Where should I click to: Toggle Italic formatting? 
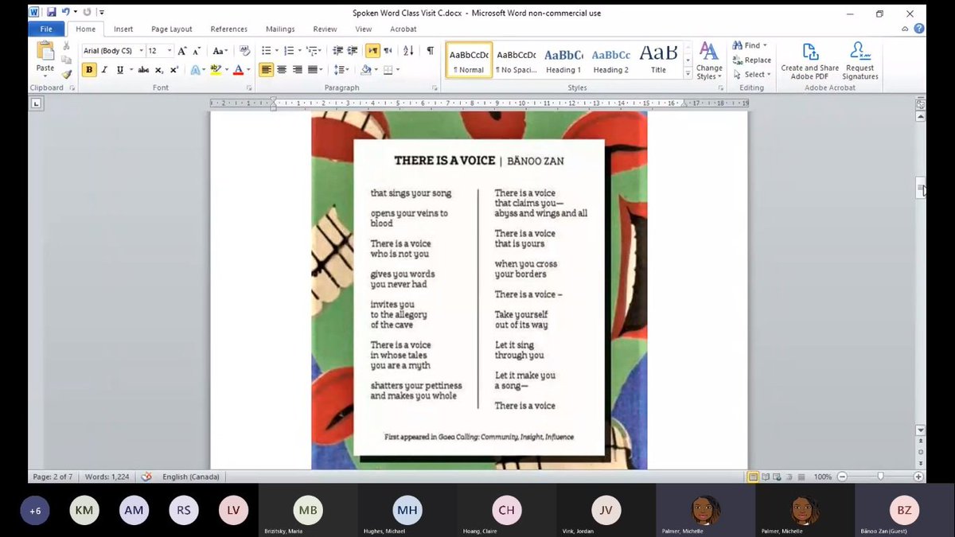coord(105,70)
